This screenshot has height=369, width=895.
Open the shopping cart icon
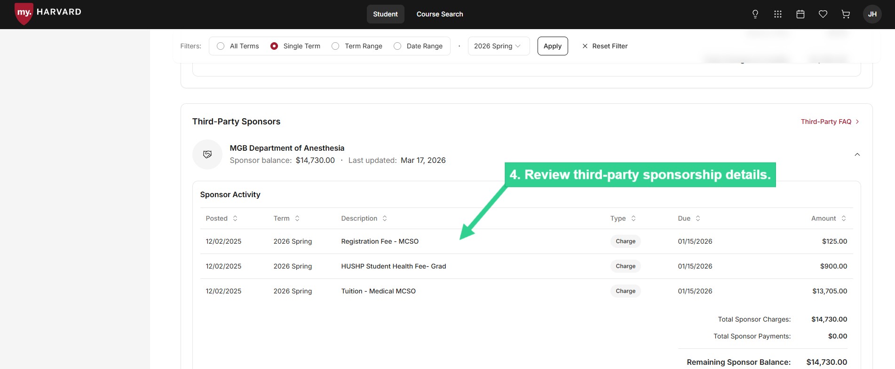click(846, 14)
